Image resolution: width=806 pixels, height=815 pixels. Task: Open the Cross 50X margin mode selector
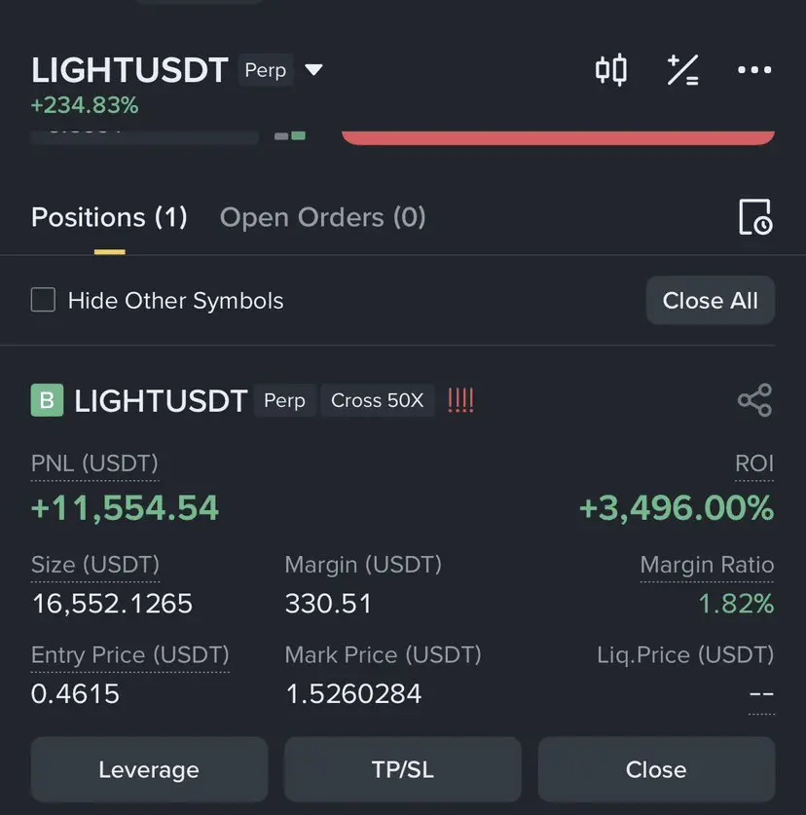pos(378,400)
